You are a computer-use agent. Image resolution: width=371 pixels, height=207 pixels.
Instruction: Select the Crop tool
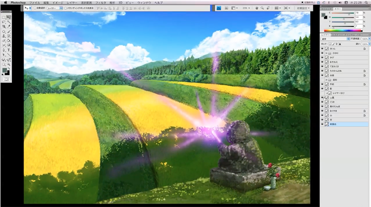click(x=4, y=26)
